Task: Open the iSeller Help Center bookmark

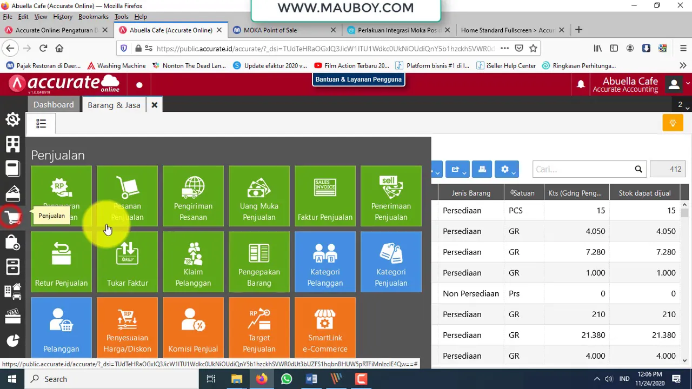Action: pyautogui.click(x=506, y=66)
